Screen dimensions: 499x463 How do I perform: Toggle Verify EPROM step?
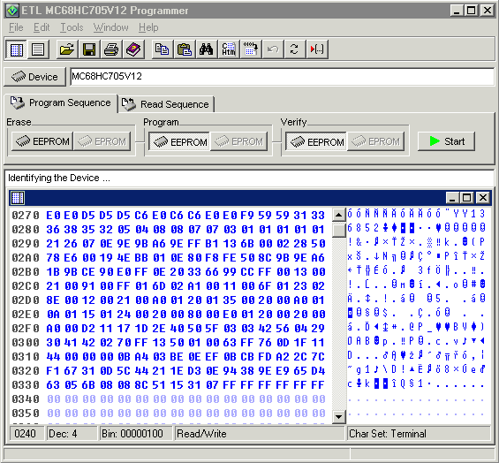(376, 141)
